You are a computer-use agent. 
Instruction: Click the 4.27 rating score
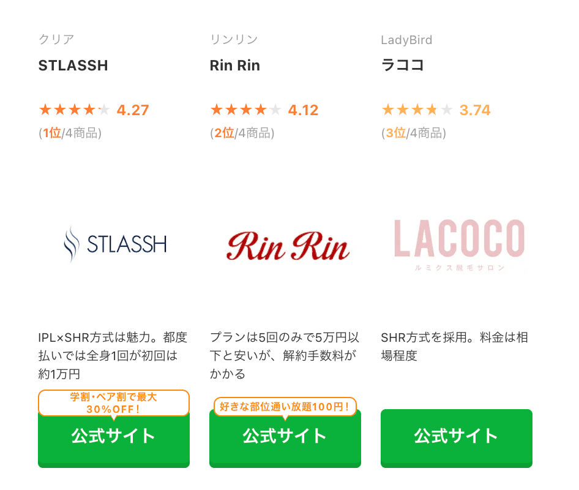(133, 110)
